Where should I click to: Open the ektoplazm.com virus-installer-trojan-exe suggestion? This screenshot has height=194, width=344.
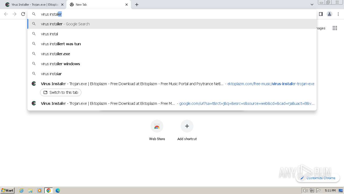coord(172,84)
